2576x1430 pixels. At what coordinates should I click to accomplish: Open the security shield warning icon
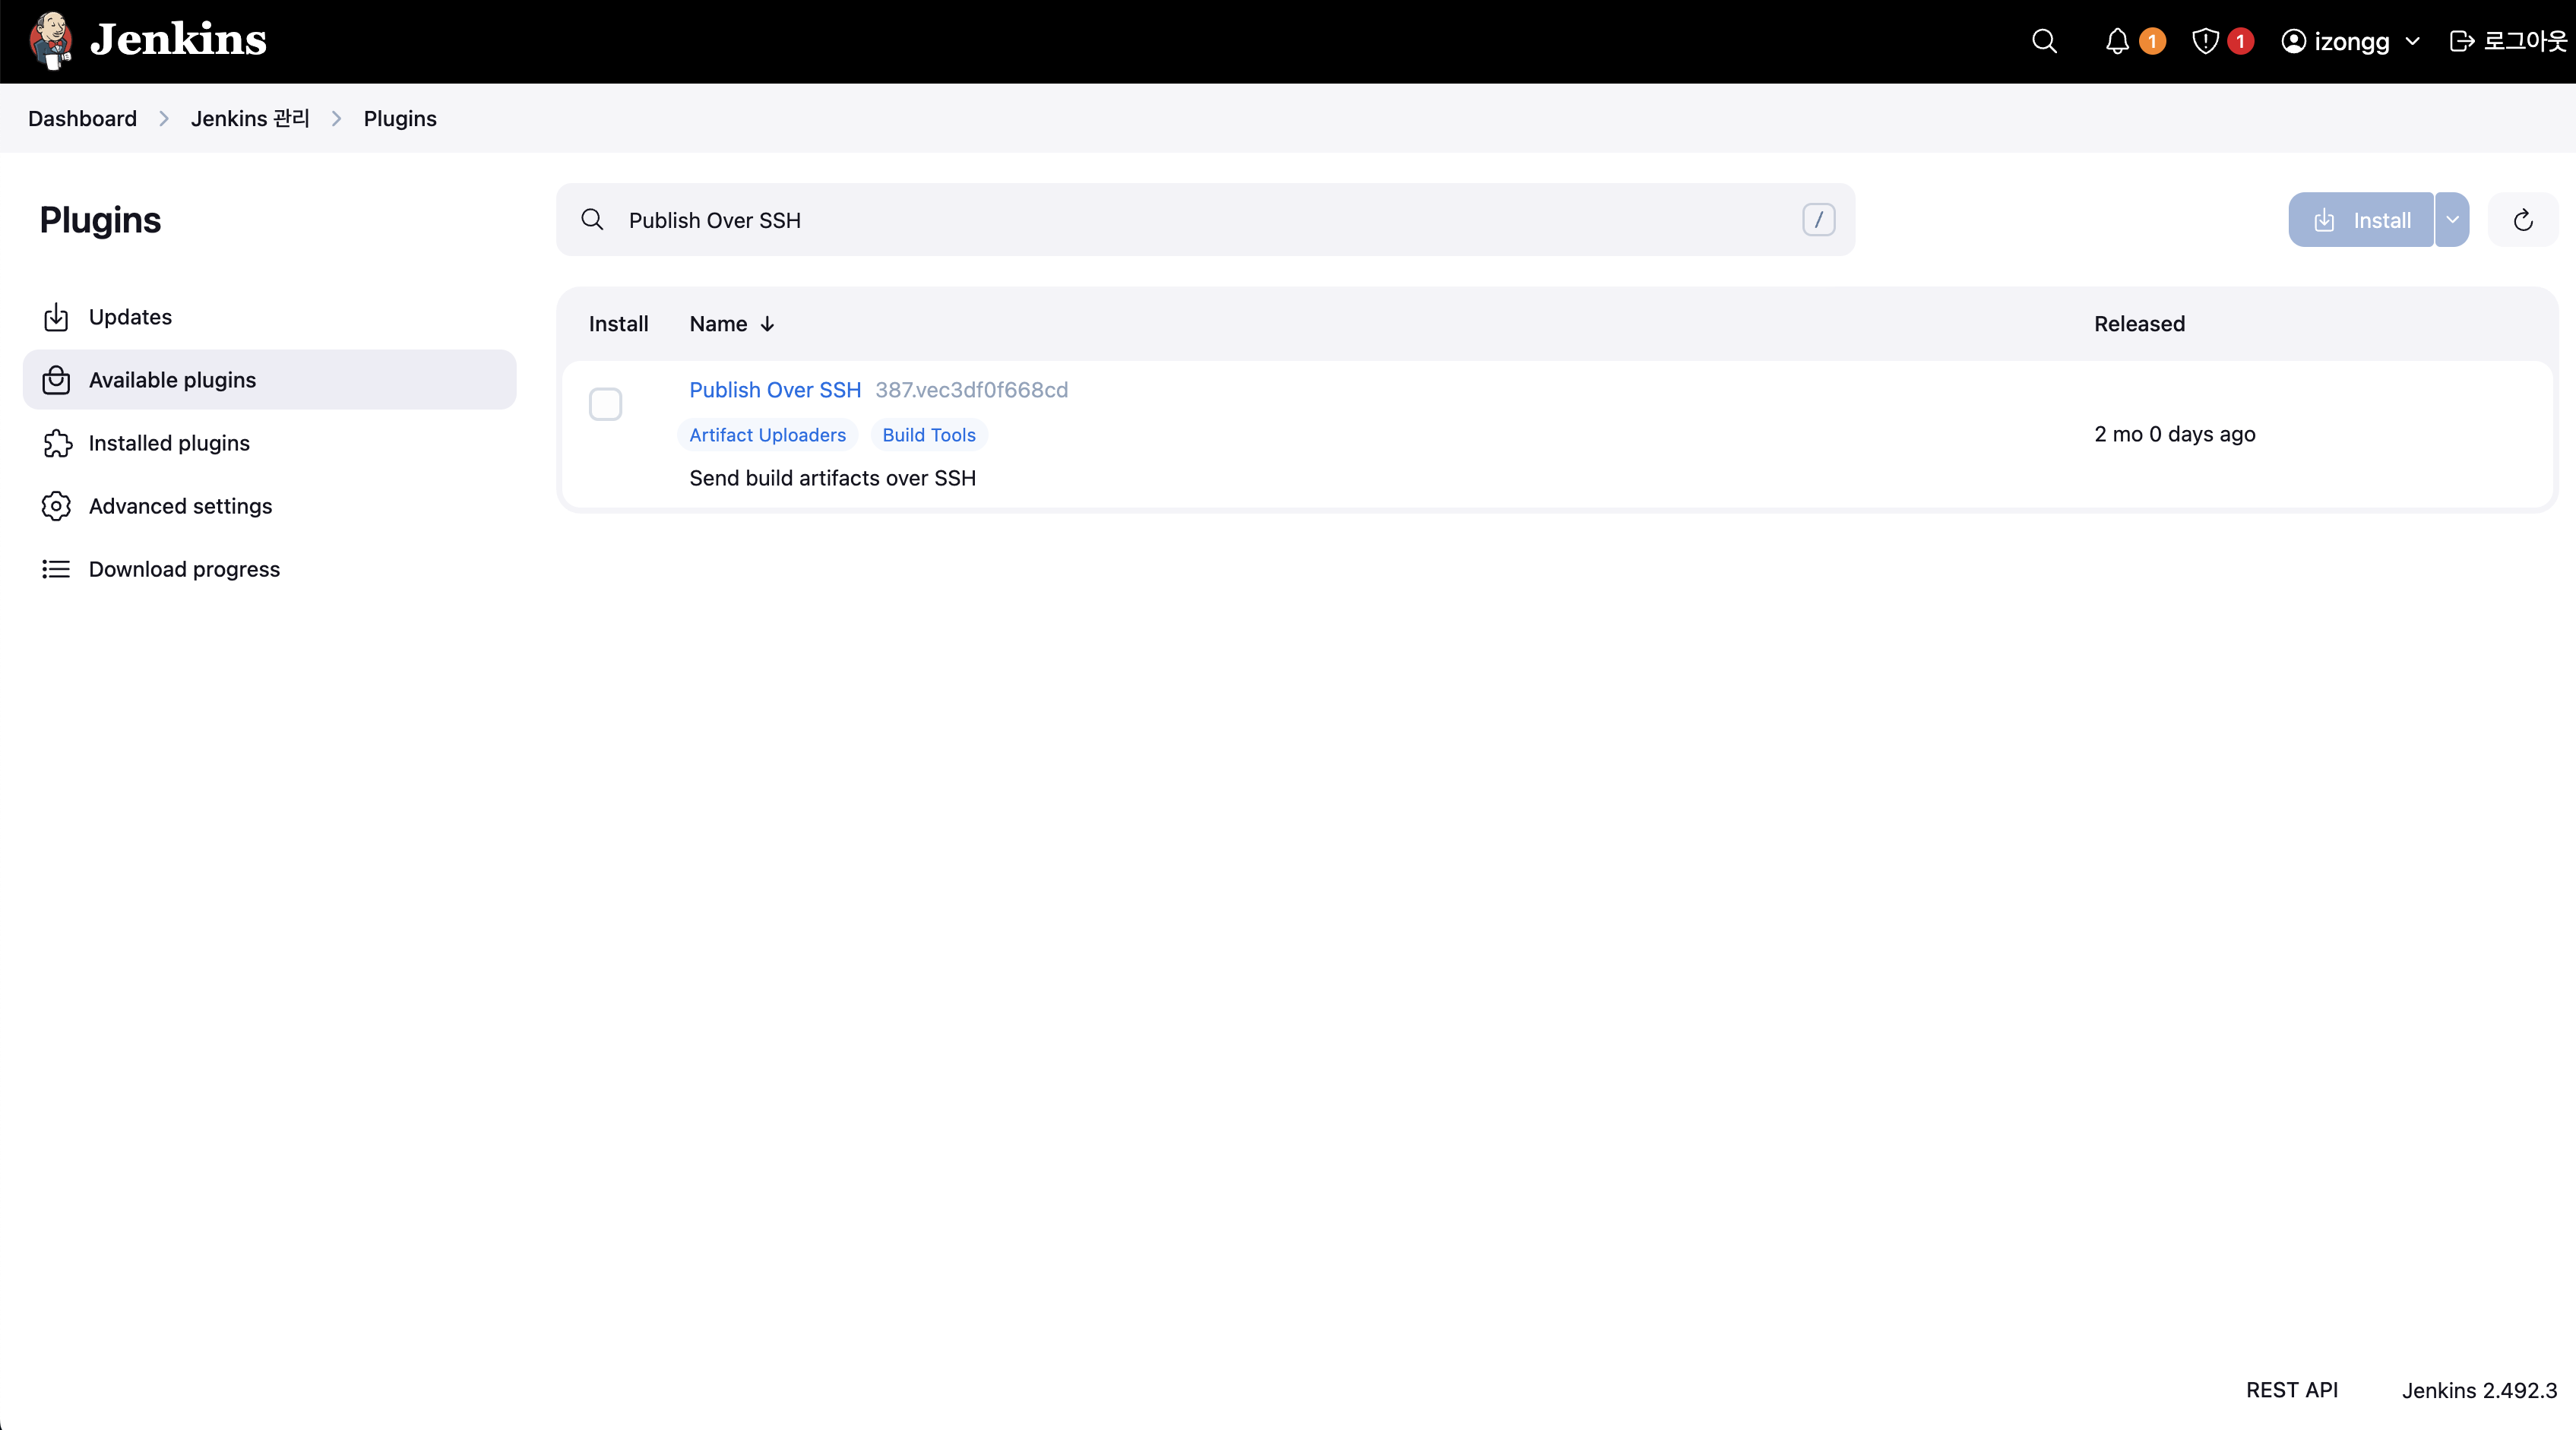point(2205,41)
